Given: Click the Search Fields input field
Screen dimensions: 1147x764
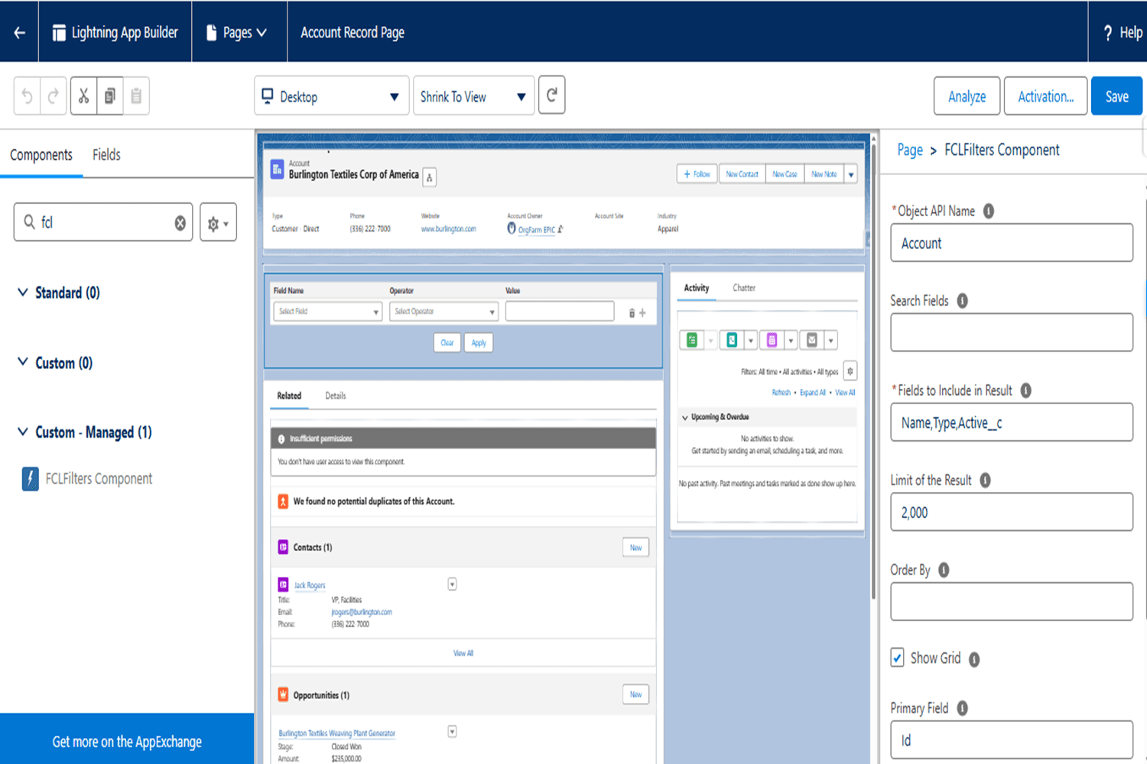Looking at the screenshot, I should coord(1012,332).
